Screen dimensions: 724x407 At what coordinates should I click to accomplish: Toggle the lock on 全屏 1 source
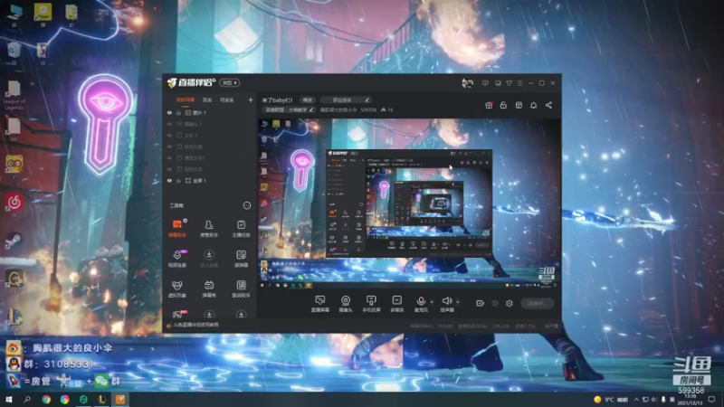[x=178, y=180]
